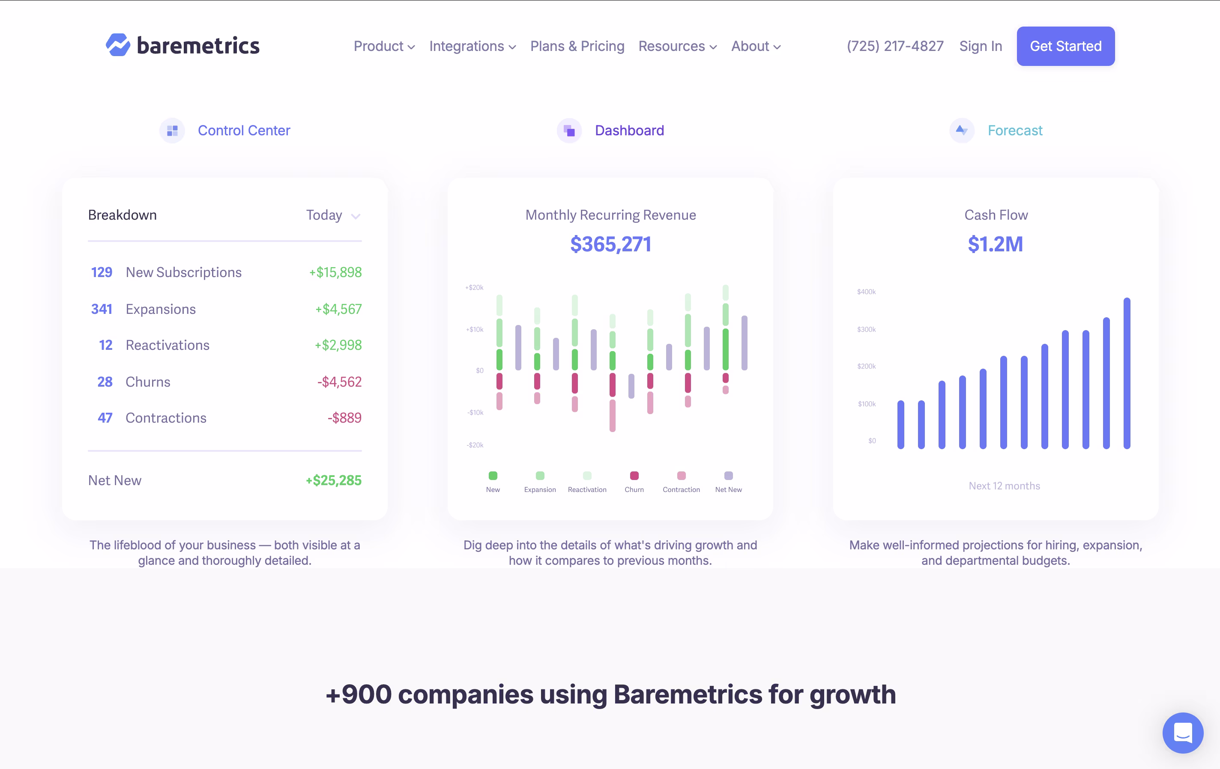Expand the Product menu
Screen dimensions: 1220x769
click(385, 46)
